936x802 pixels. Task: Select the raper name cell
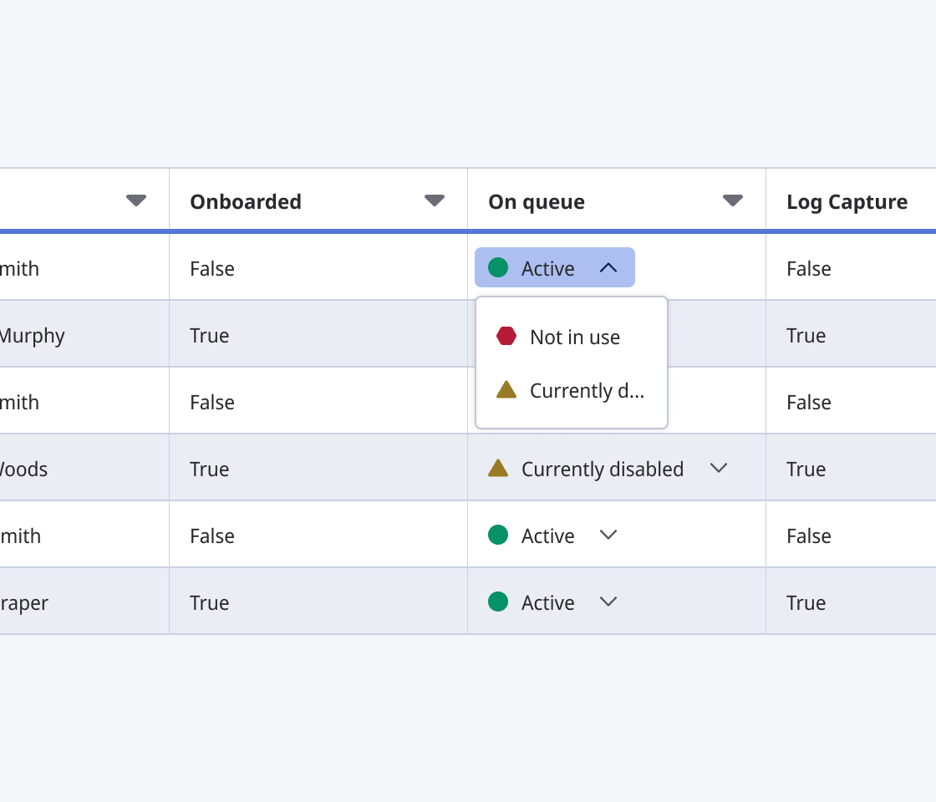[x=84, y=601]
